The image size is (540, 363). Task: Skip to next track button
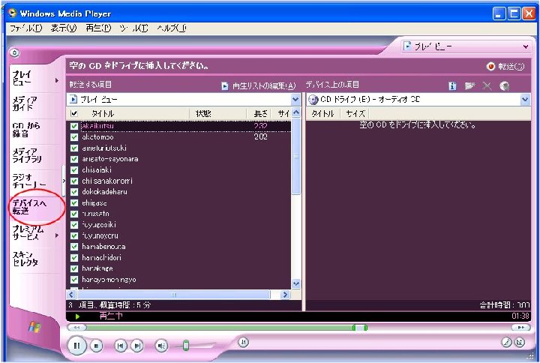[137, 346]
